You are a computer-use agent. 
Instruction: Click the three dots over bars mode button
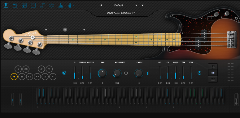point(213,79)
